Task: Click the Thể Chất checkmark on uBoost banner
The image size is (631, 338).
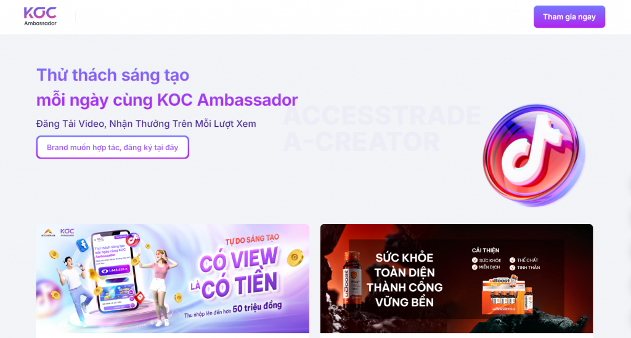Action: pyautogui.click(x=512, y=260)
